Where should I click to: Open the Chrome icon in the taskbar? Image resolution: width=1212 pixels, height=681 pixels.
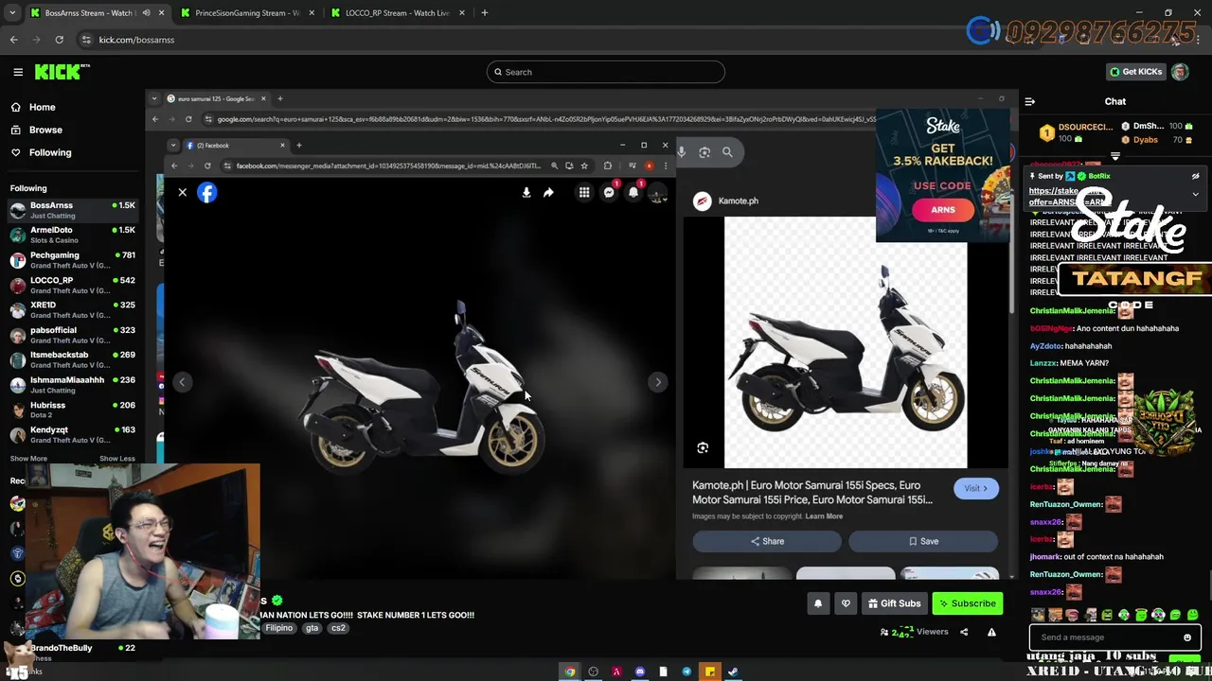click(x=570, y=672)
